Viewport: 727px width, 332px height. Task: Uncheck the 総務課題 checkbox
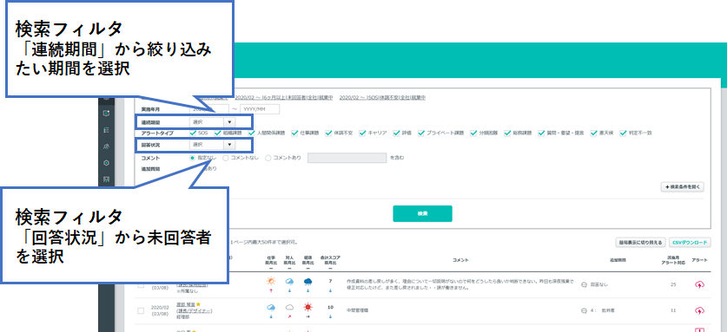508,133
